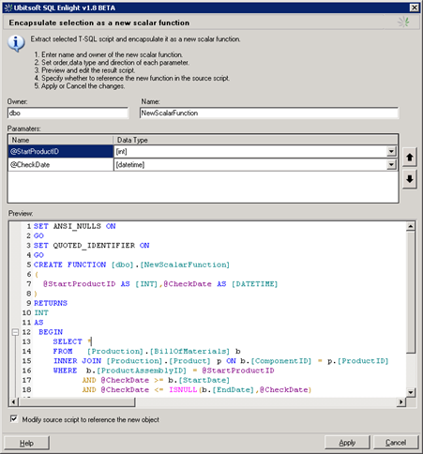This screenshot has width=423, height=454.
Task: Toggle Modify source script checkbox
Action: (x=14, y=418)
